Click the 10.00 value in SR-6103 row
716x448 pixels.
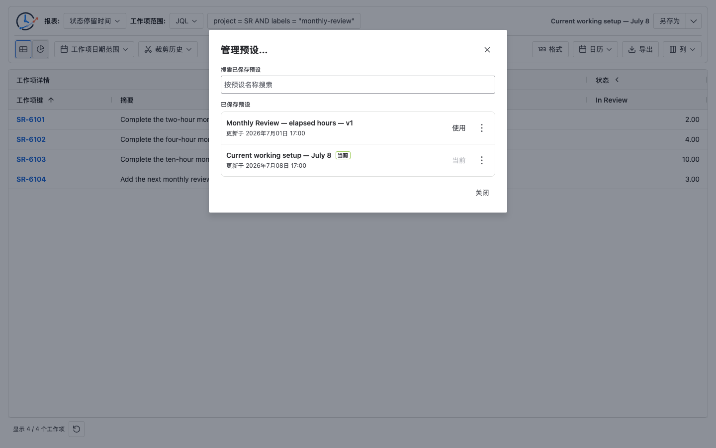(x=691, y=159)
